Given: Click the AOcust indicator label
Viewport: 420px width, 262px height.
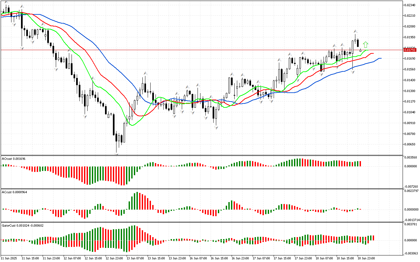Looking at the screenshot, I should tap(14, 159).
